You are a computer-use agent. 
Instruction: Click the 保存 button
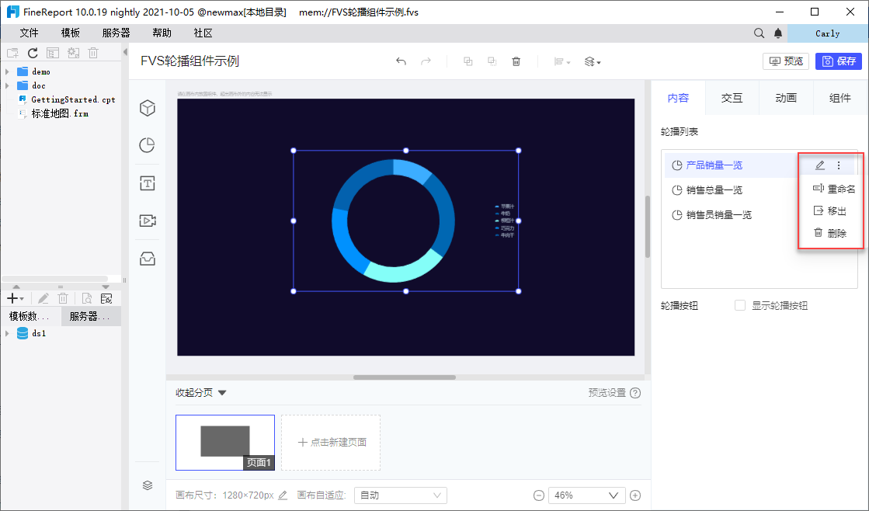(x=839, y=61)
